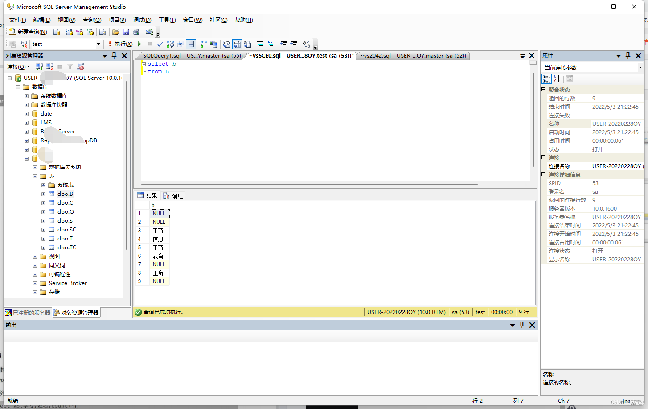Image resolution: width=648 pixels, height=409 pixels.
Task: Expand the date database node
Action: click(x=26, y=114)
